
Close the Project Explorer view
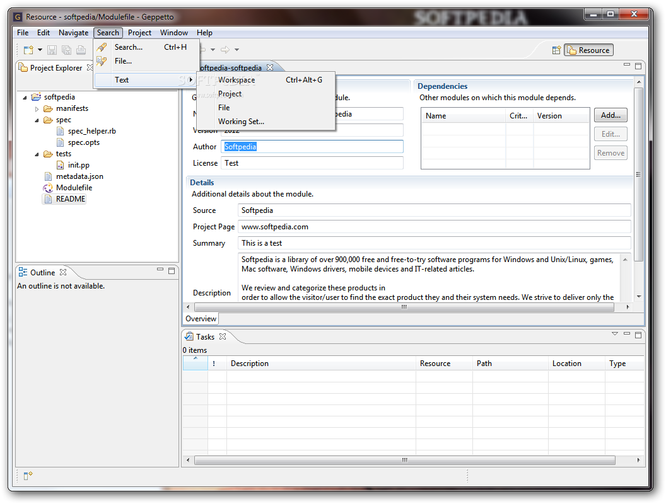(x=90, y=67)
